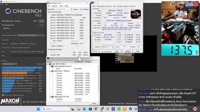Click the heart icon in chat overlay
The width and height of the screenshot is (200, 112).
(x=195, y=109)
